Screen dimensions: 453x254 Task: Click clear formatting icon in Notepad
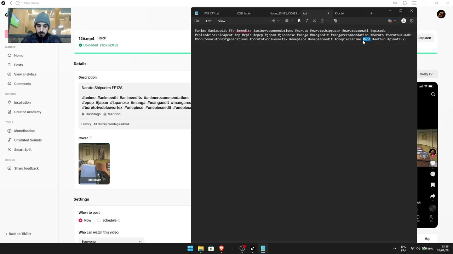tap(335, 21)
